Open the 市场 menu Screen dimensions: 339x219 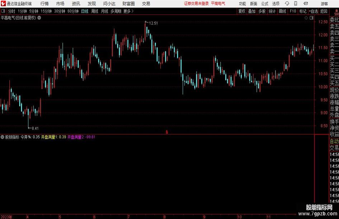click(x=60, y=4)
